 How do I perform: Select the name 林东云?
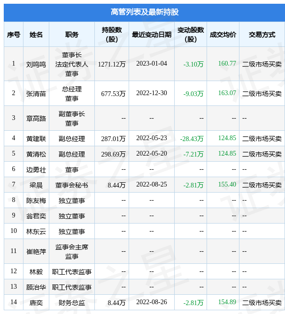36,232
